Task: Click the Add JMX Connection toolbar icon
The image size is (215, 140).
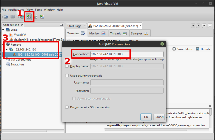Action: [x=29, y=17]
